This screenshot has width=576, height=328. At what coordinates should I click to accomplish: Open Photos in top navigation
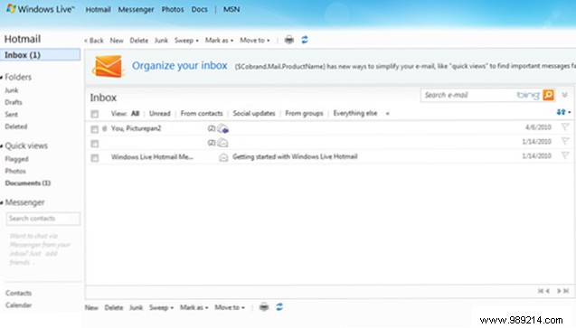click(173, 10)
